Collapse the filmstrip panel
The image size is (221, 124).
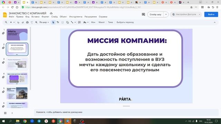12,113
